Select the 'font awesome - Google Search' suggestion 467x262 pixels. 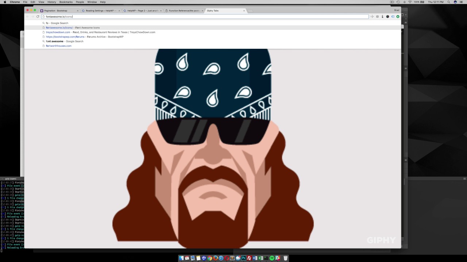212,41
